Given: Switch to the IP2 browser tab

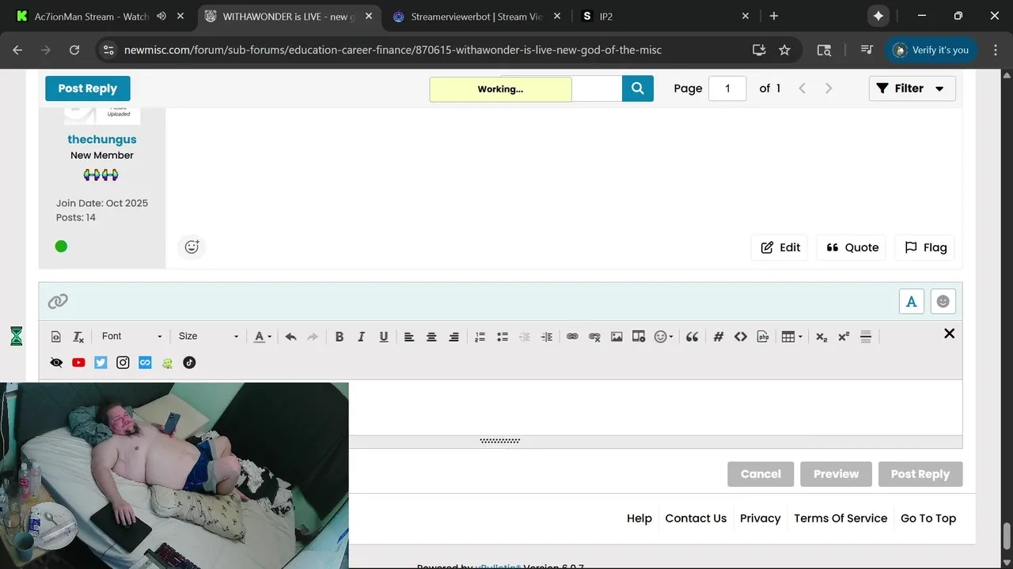Looking at the screenshot, I should pos(666,16).
